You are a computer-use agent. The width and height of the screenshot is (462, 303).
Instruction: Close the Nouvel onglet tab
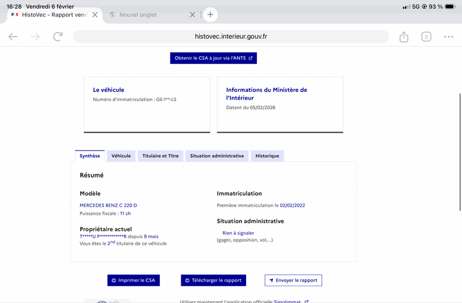point(192,15)
